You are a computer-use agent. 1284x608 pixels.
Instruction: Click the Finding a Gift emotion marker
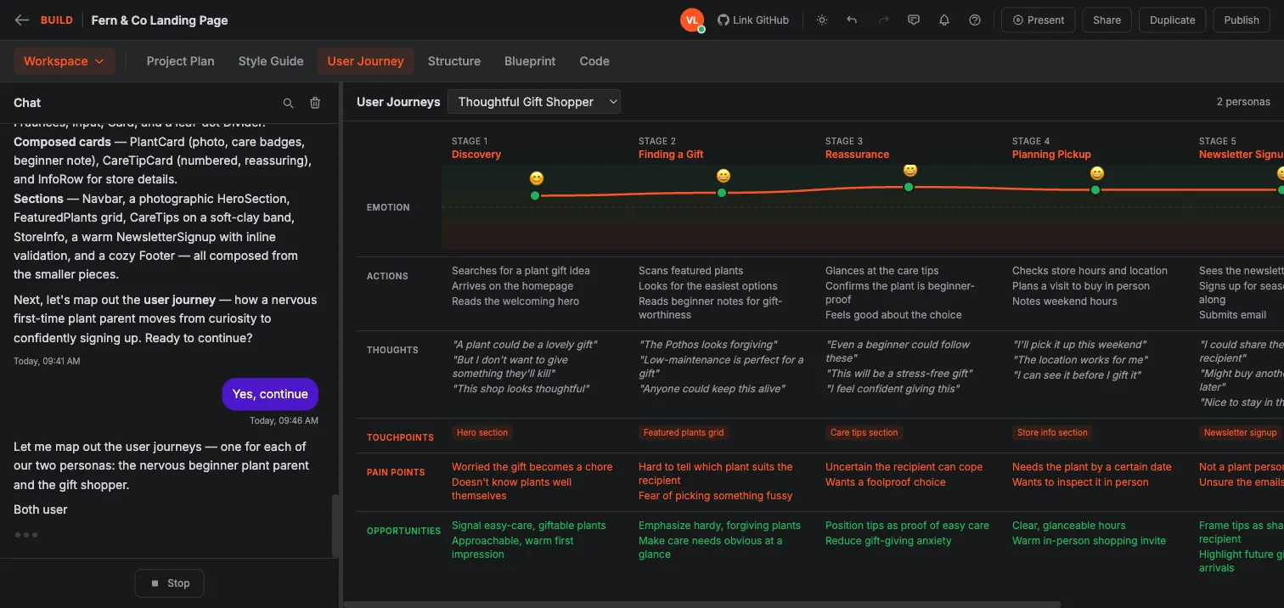pyautogui.click(x=722, y=193)
